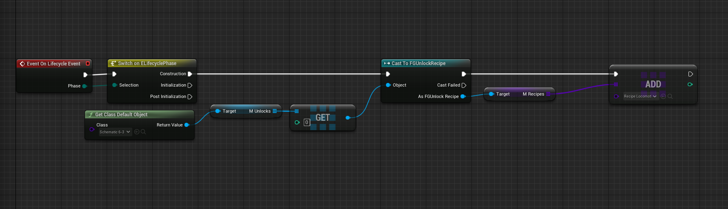The width and height of the screenshot is (728, 209).
Task: Click the 'M Unlocks' label
Action: (260, 111)
